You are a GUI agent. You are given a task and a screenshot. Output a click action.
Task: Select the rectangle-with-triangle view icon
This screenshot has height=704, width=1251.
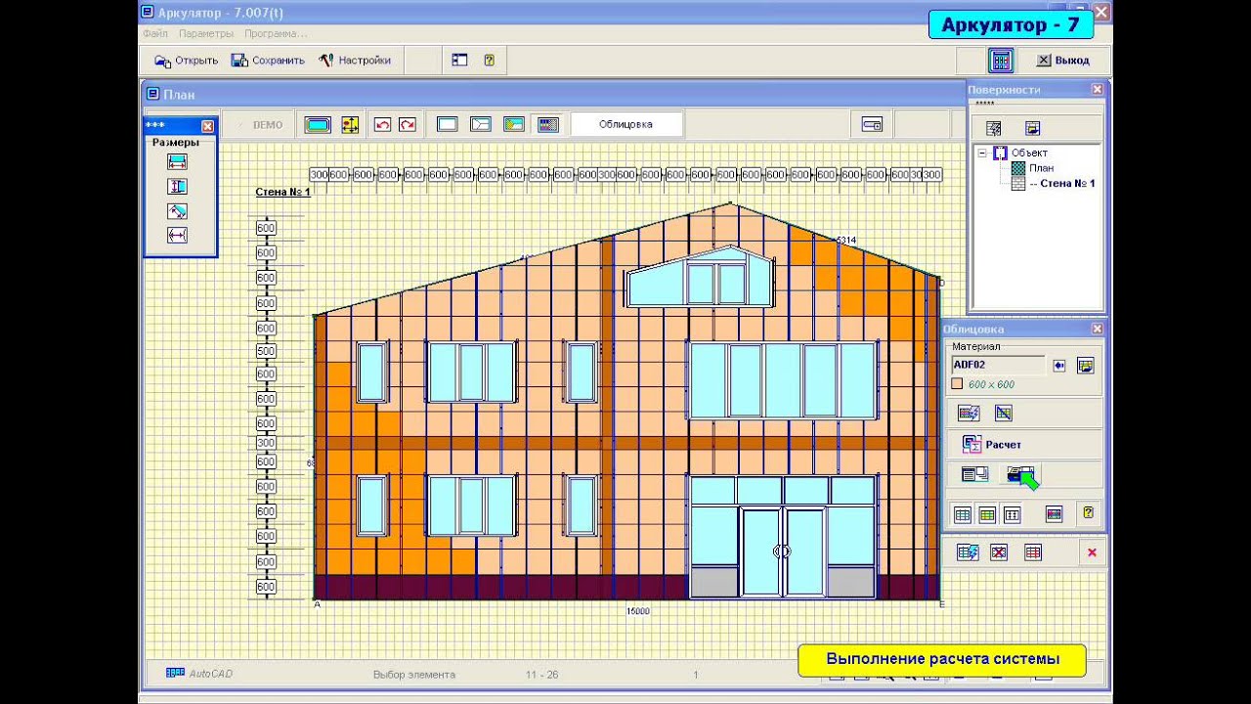point(480,125)
